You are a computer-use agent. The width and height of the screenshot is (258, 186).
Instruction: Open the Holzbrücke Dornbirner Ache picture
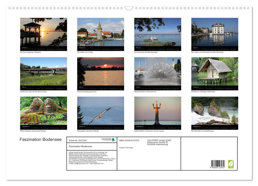(x=43, y=73)
